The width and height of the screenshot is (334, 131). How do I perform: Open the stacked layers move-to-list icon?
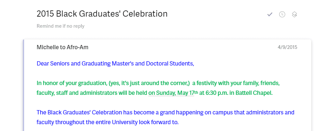pos(294,14)
